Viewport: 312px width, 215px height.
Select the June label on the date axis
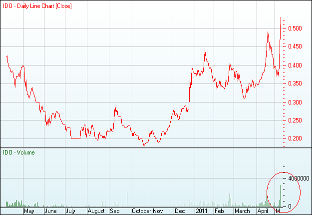click(x=51, y=211)
